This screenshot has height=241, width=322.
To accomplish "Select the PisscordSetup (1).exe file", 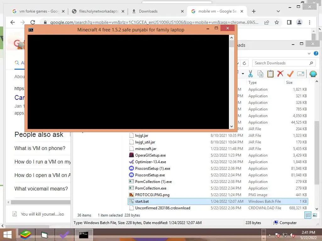I will pyautogui.click(x=218, y=169).
